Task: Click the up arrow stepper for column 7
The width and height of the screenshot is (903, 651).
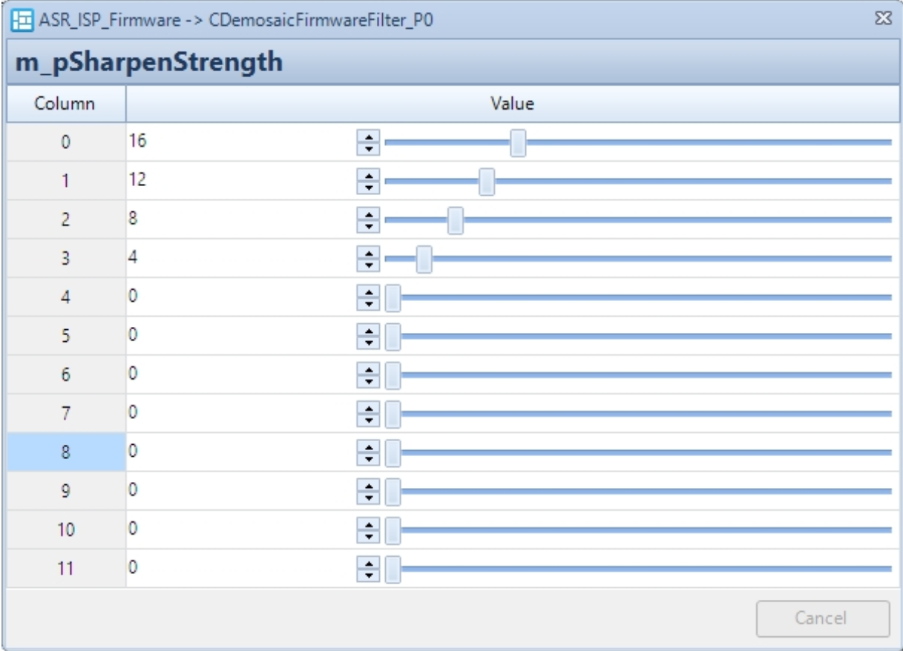Action: [x=369, y=409]
